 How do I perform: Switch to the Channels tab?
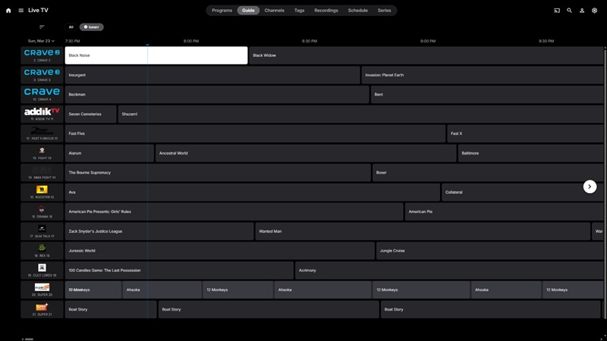274,11
